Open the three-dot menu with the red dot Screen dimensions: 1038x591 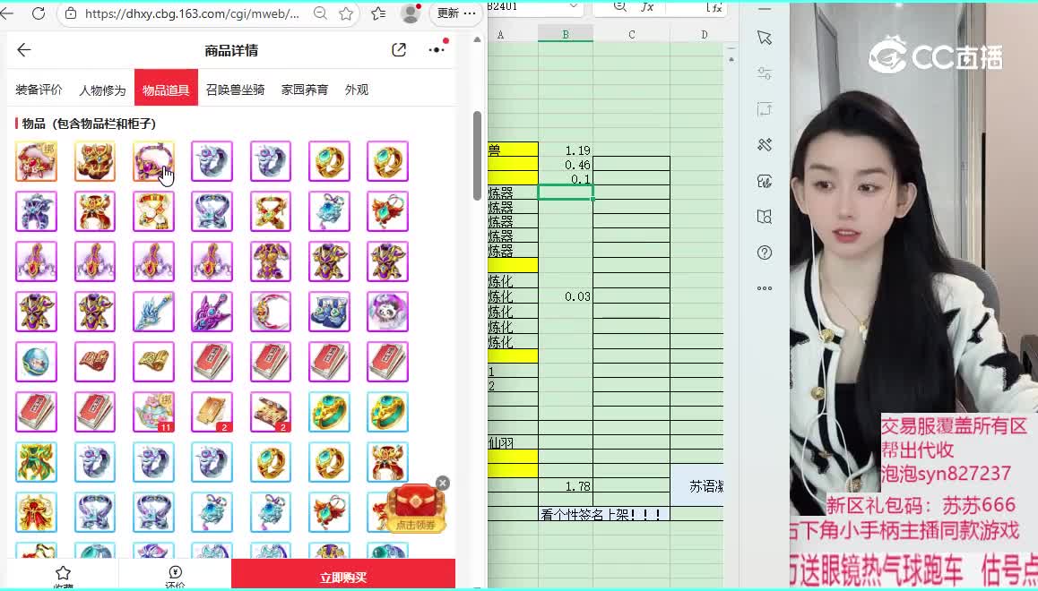(x=437, y=49)
